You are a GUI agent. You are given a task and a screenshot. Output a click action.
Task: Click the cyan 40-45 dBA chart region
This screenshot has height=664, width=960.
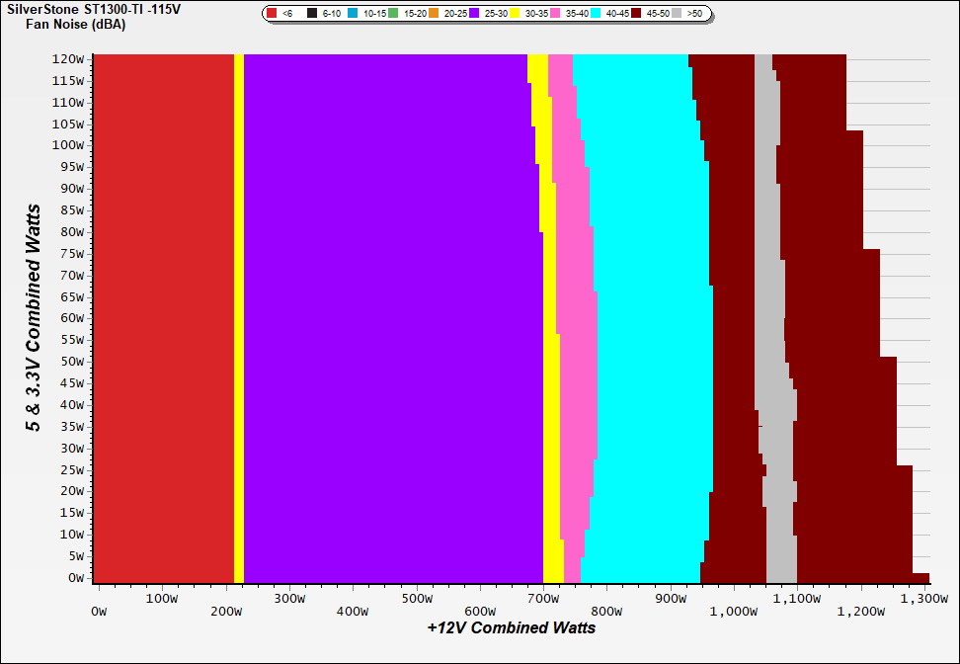[652, 316]
